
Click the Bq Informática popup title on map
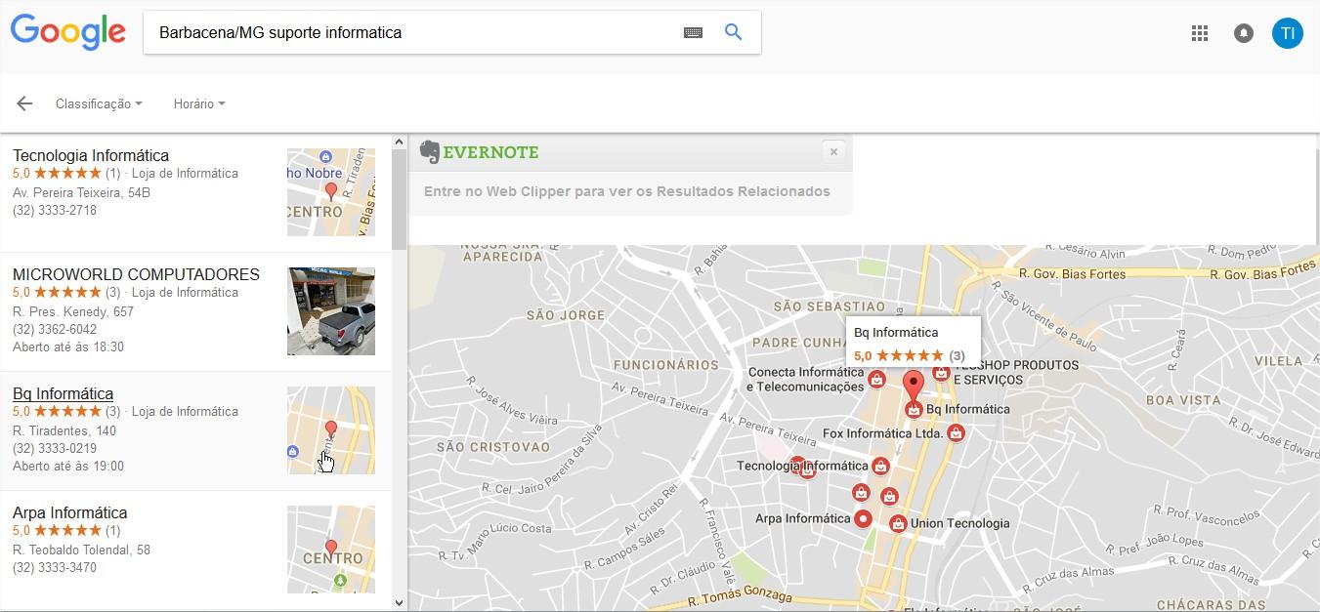(x=896, y=332)
